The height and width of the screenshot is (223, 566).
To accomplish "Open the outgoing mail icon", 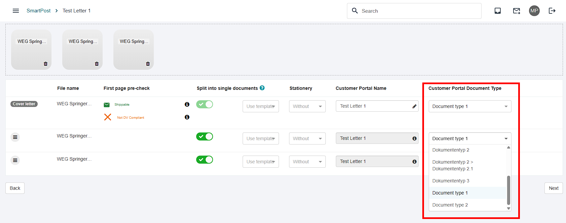I will (517, 11).
